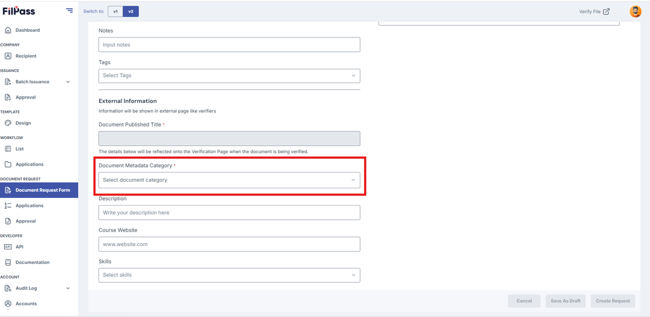Viewport: 650px width, 317px height.
Task: Switch to version v2
Action: coord(131,11)
